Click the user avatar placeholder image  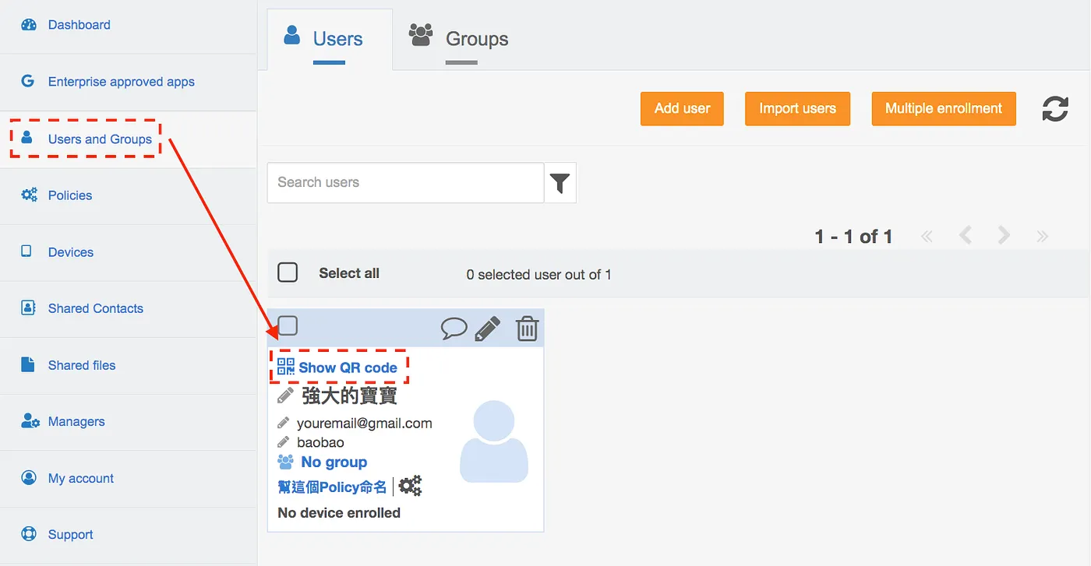pos(494,441)
